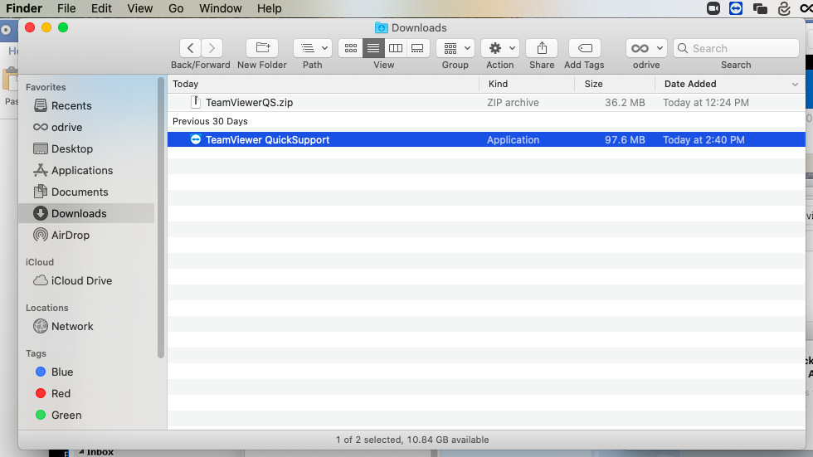The width and height of the screenshot is (813, 457).
Task: Click the Application kind cell
Action: click(513, 140)
